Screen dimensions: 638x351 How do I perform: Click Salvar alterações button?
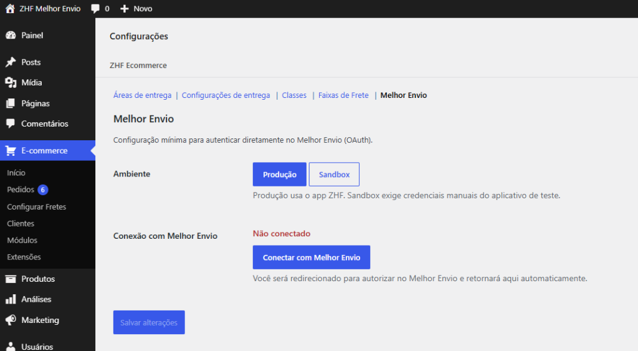point(149,322)
